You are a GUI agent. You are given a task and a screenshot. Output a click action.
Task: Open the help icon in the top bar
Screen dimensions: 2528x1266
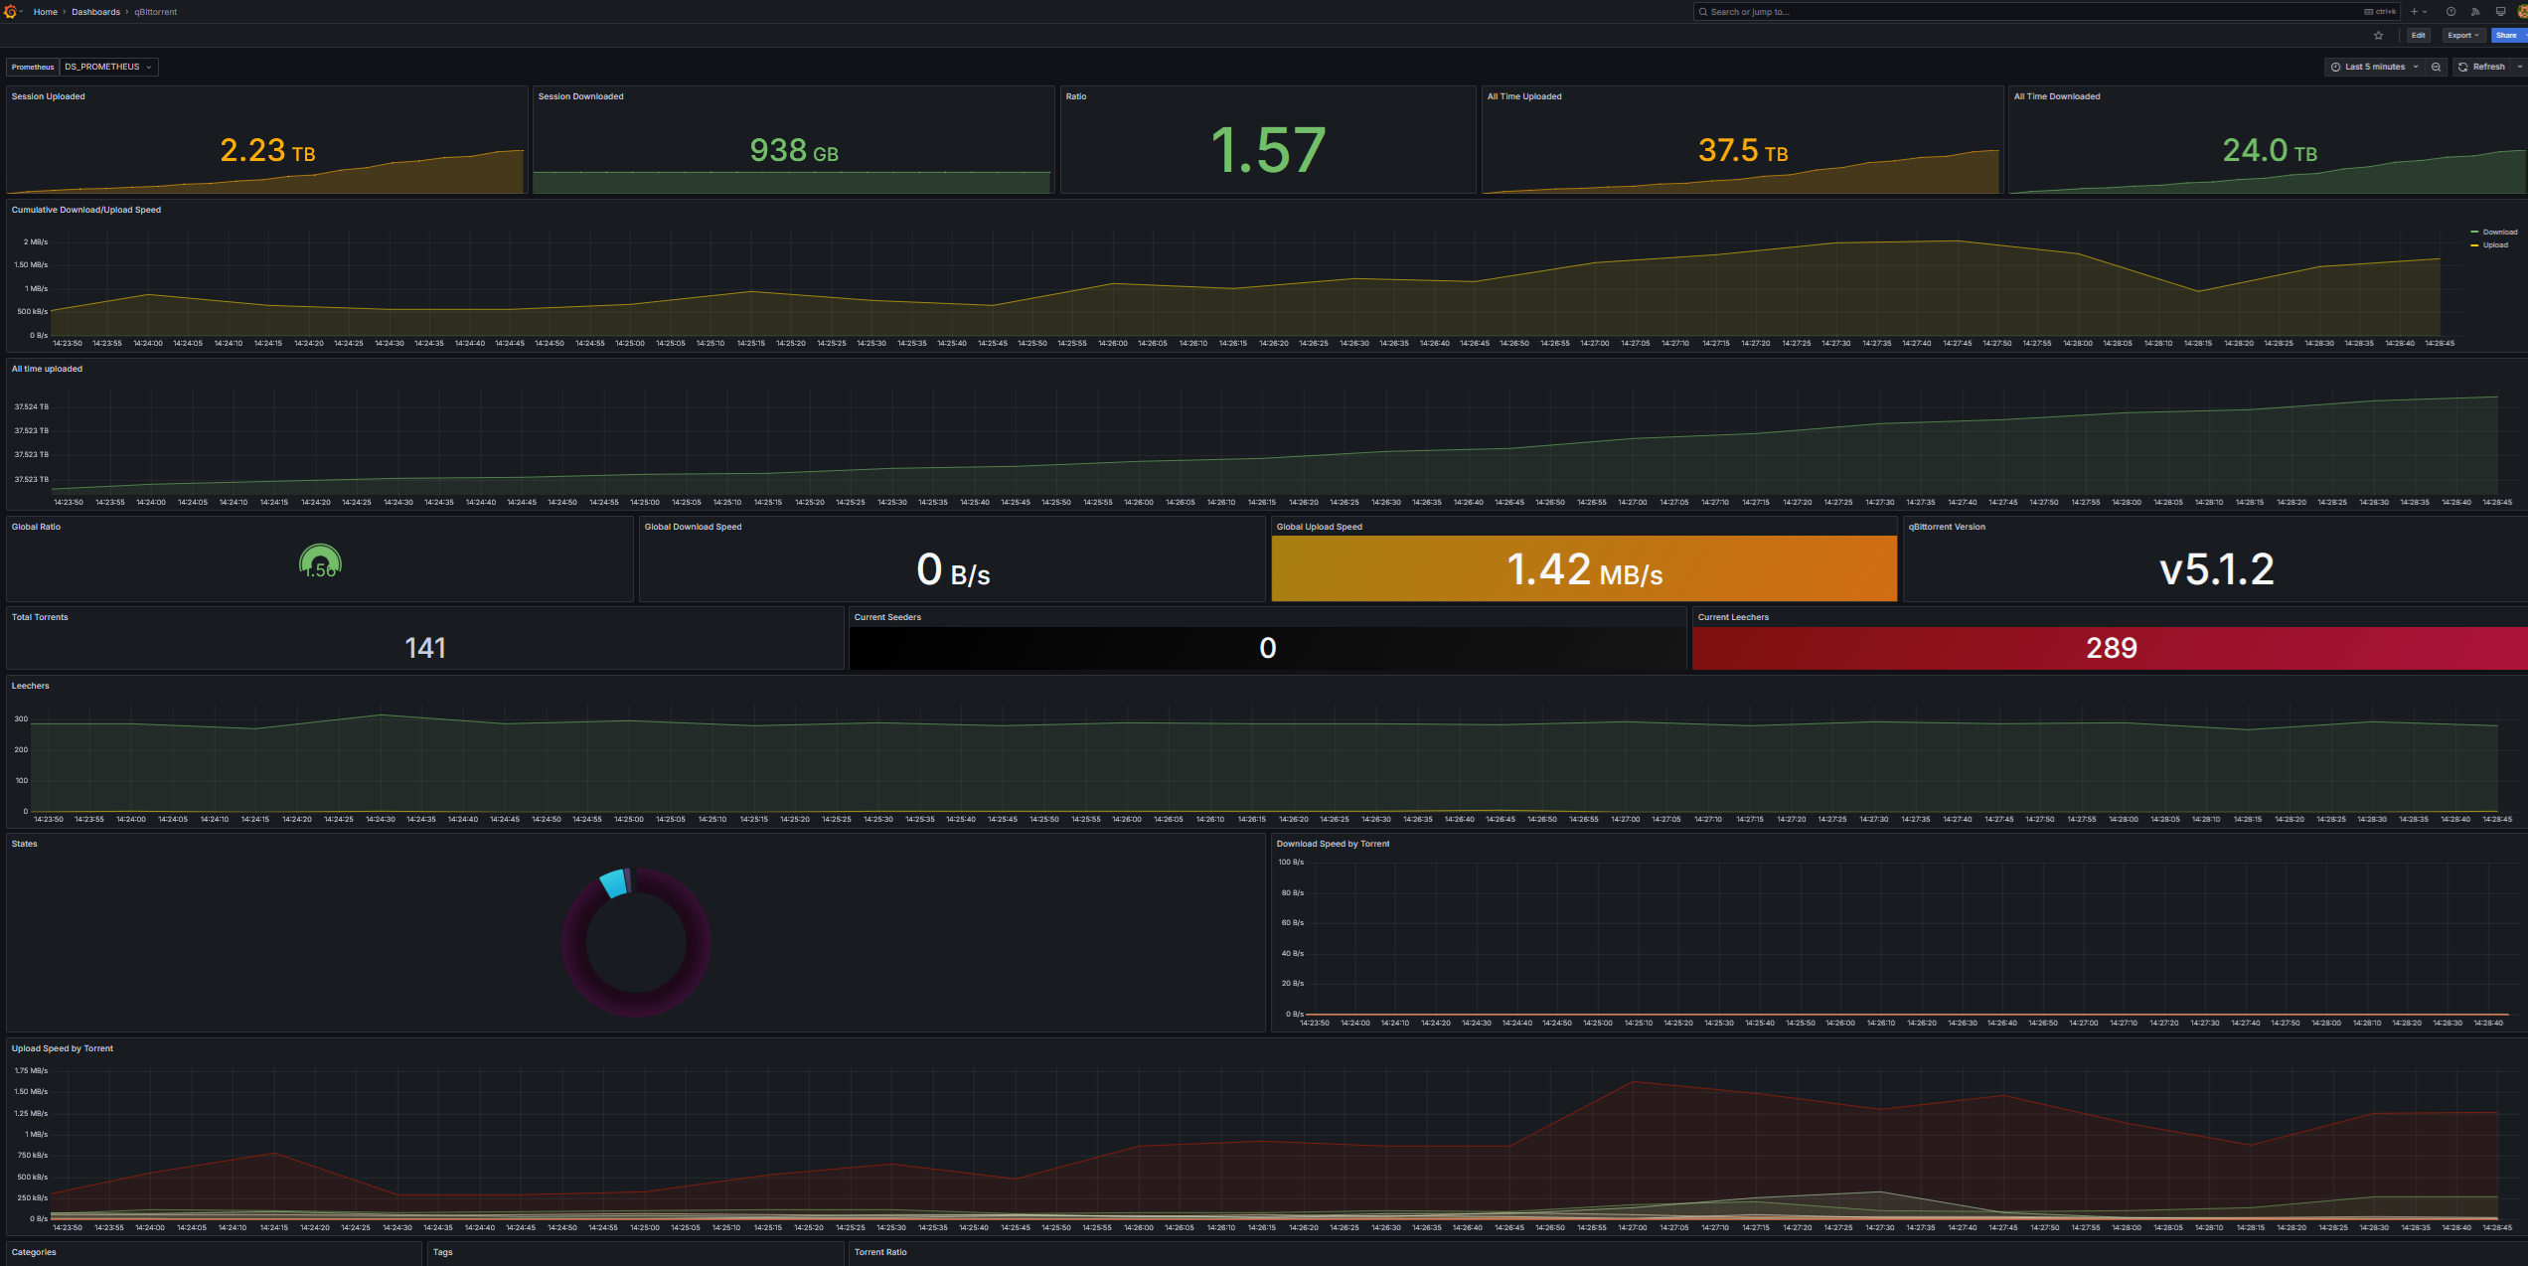(x=2450, y=11)
